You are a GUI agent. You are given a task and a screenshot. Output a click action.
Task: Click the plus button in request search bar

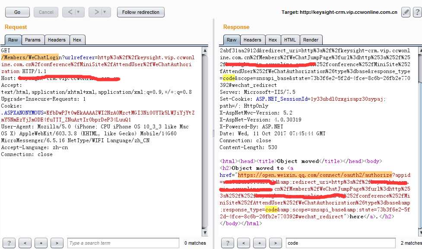[41, 243]
